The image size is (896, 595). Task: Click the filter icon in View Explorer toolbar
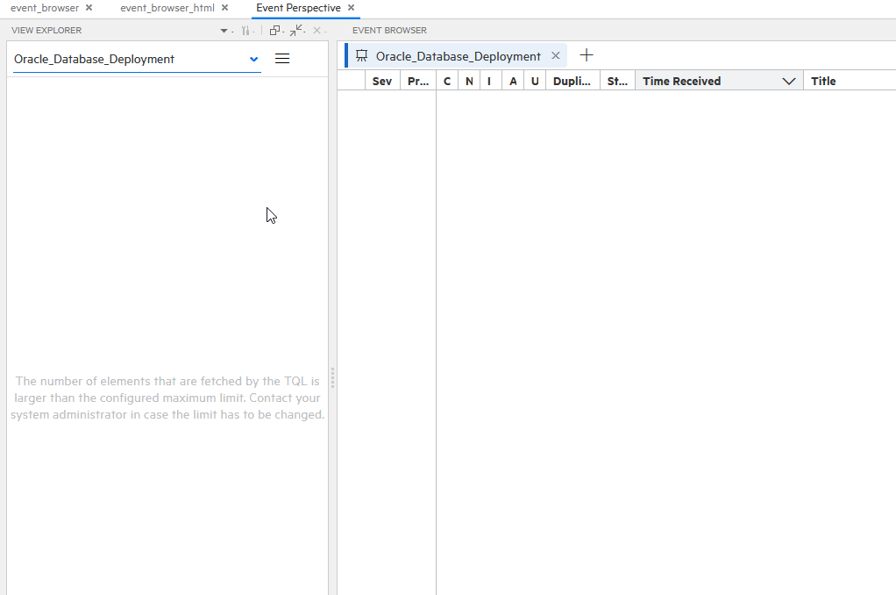click(245, 30)
